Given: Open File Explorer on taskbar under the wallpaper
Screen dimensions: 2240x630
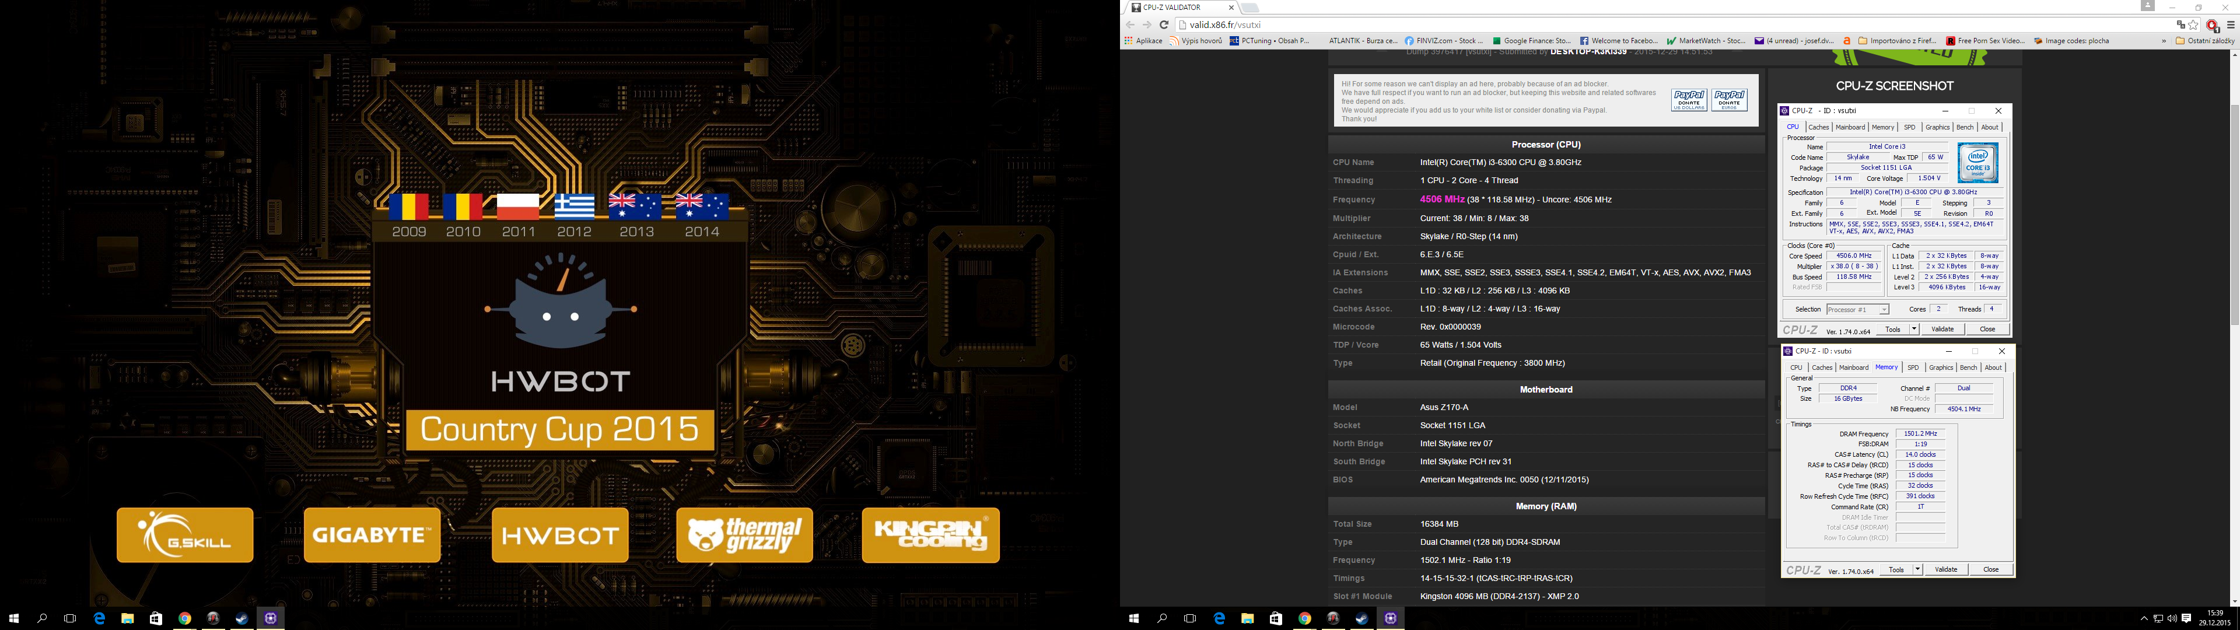Looking at the screenshot, I should tap(128, 619).
